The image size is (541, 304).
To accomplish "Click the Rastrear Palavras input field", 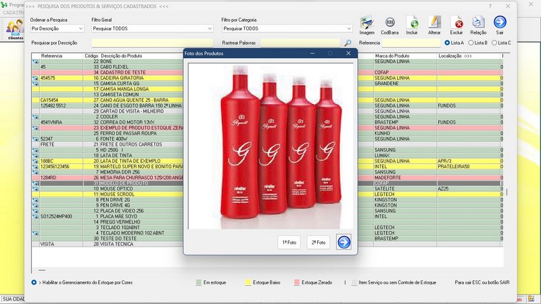I will coord(300,43).
